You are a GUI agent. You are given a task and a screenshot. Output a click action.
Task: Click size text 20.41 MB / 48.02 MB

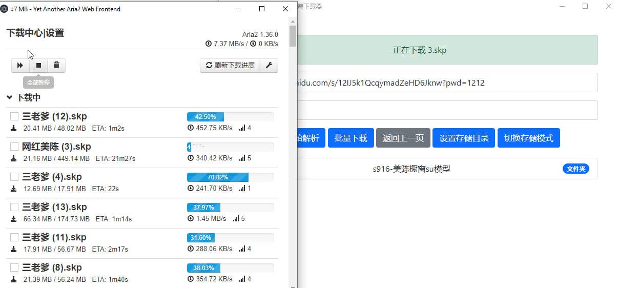[x=54, y=128]
